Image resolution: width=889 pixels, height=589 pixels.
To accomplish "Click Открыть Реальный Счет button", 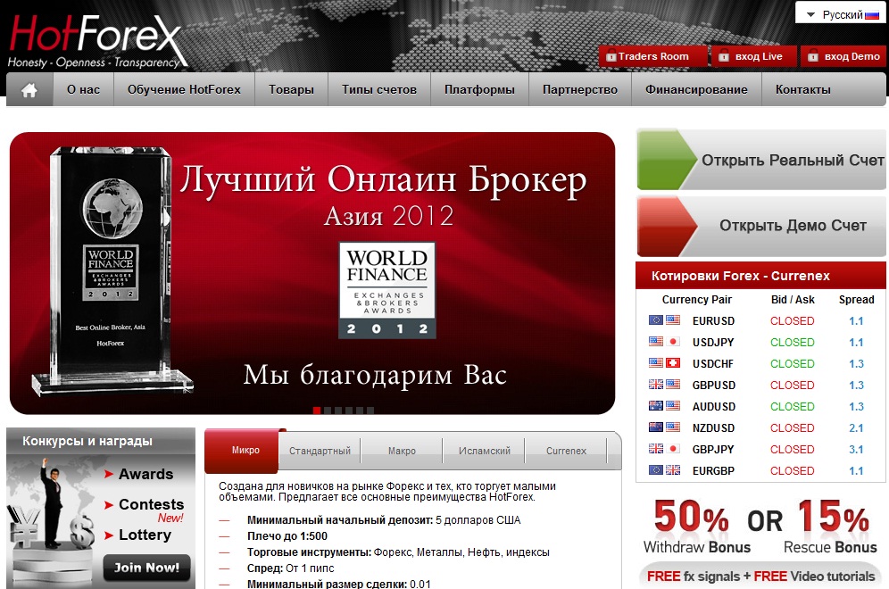I will [761, 159].
